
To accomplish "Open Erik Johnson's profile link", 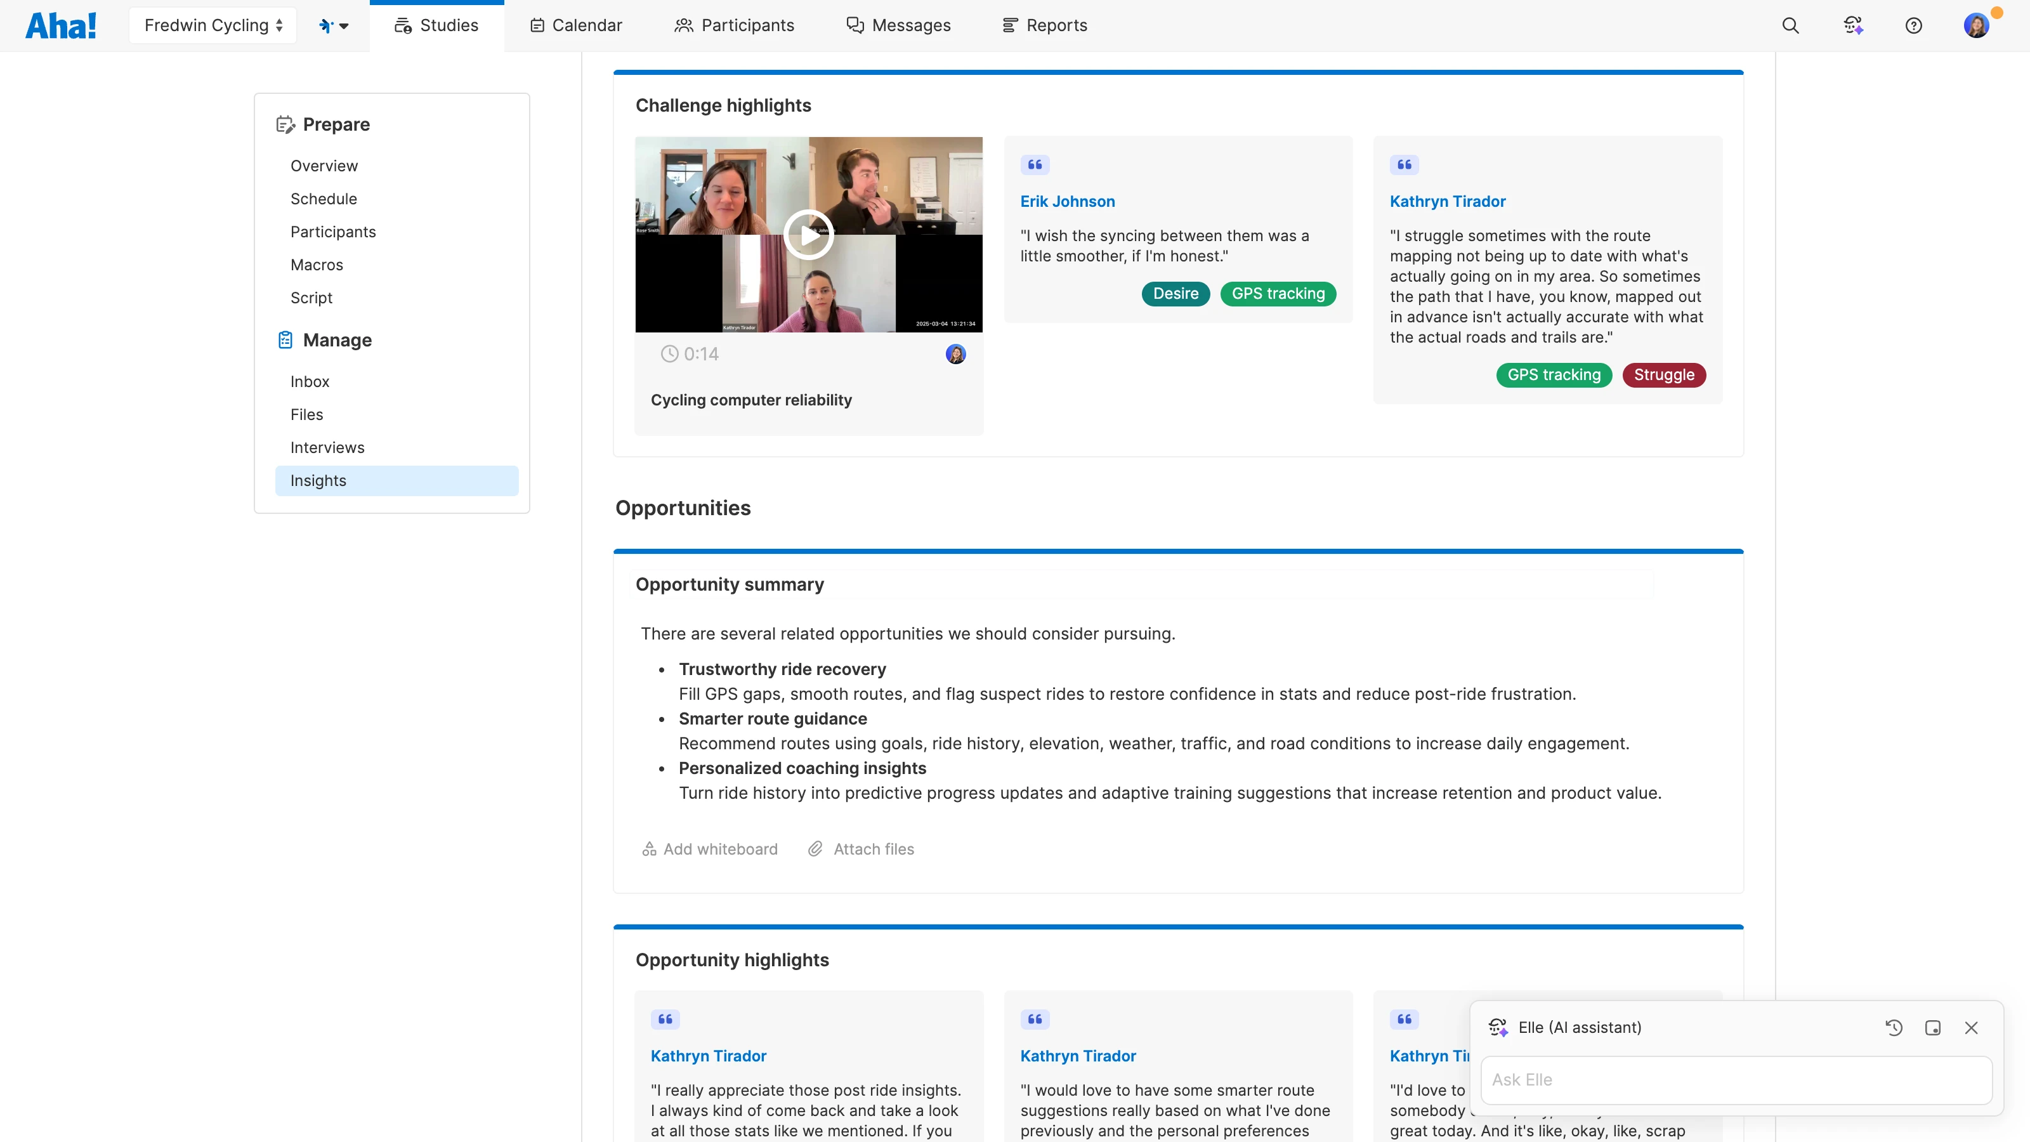I will (x=1067, y=201).
